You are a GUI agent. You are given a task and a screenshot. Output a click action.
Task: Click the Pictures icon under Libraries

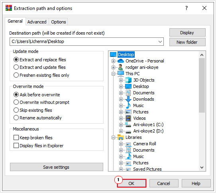(x=128, y=163)
